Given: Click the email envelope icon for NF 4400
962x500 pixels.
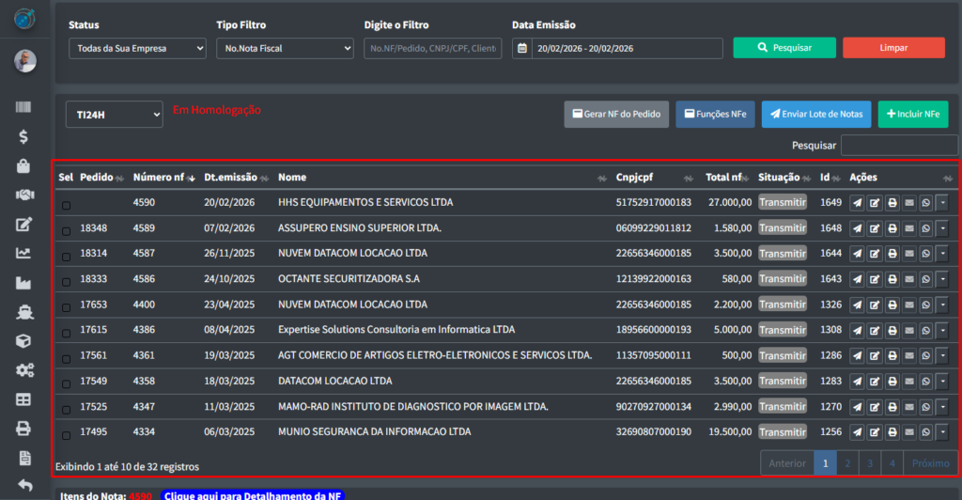Looking at the screenshot, I should pos(908,305).
